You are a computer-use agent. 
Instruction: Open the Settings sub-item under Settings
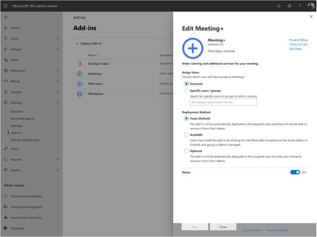(16, 126)
